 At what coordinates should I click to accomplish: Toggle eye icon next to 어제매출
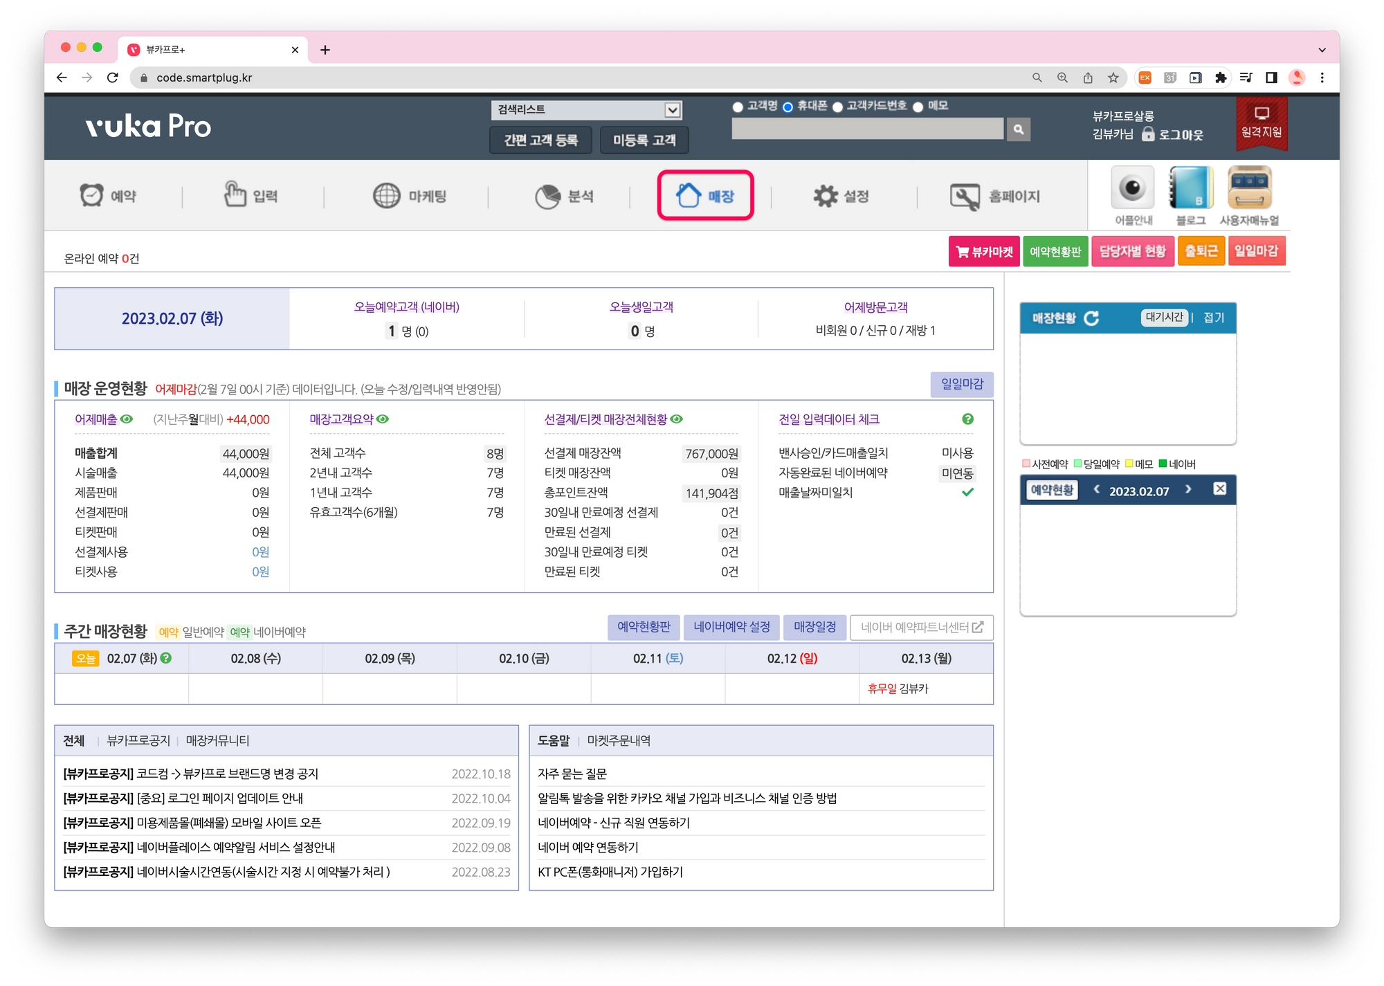tap(127, 419)
